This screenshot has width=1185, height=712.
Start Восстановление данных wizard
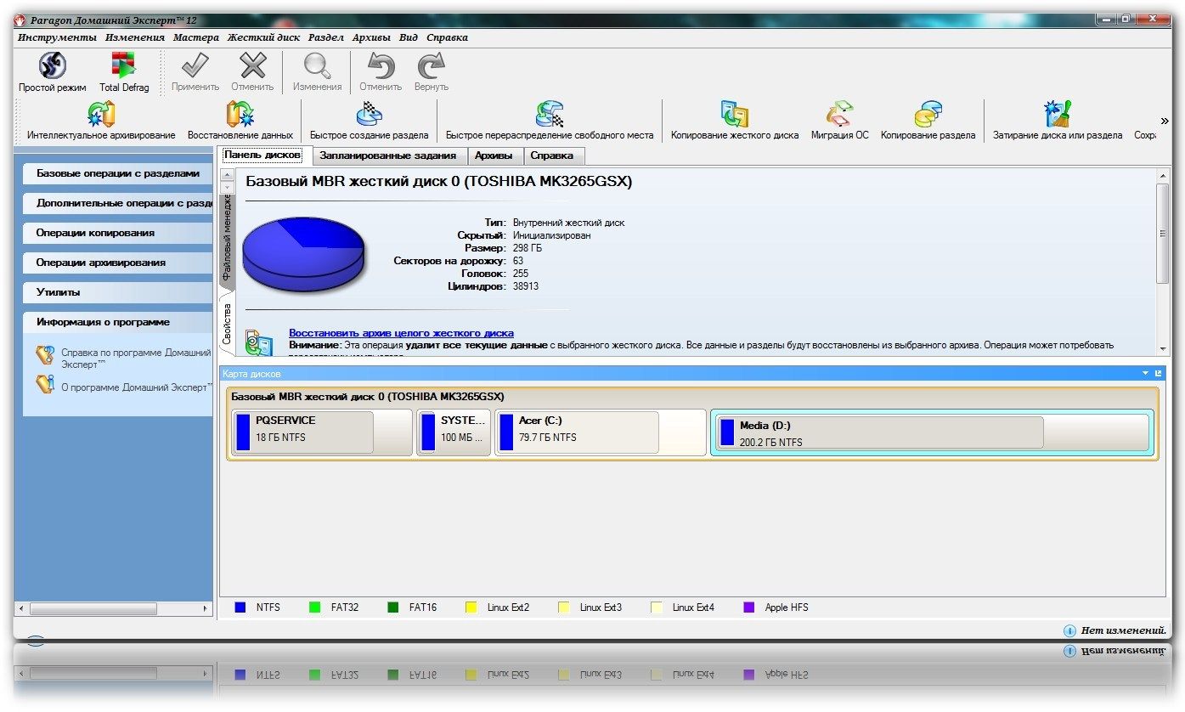point(240,115)
